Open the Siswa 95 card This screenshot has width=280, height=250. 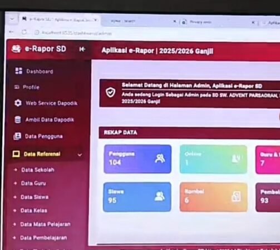(137, 197)
